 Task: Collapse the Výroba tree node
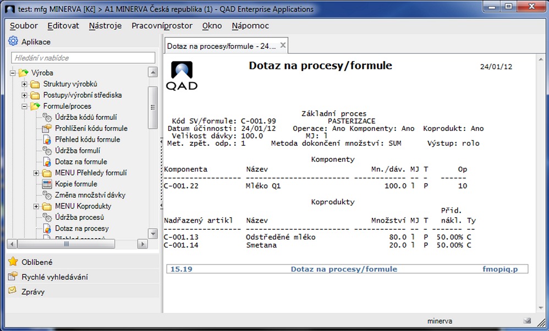13,73
